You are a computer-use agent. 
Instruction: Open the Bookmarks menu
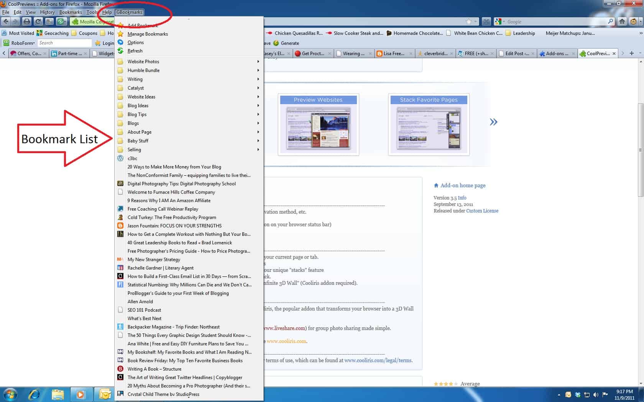[71, 12]
